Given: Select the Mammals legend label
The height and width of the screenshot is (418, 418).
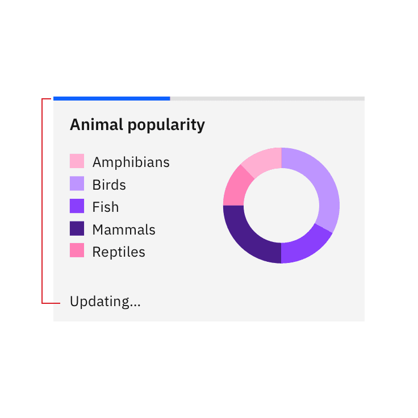Looking at the screenshot, I should [124, 230].
